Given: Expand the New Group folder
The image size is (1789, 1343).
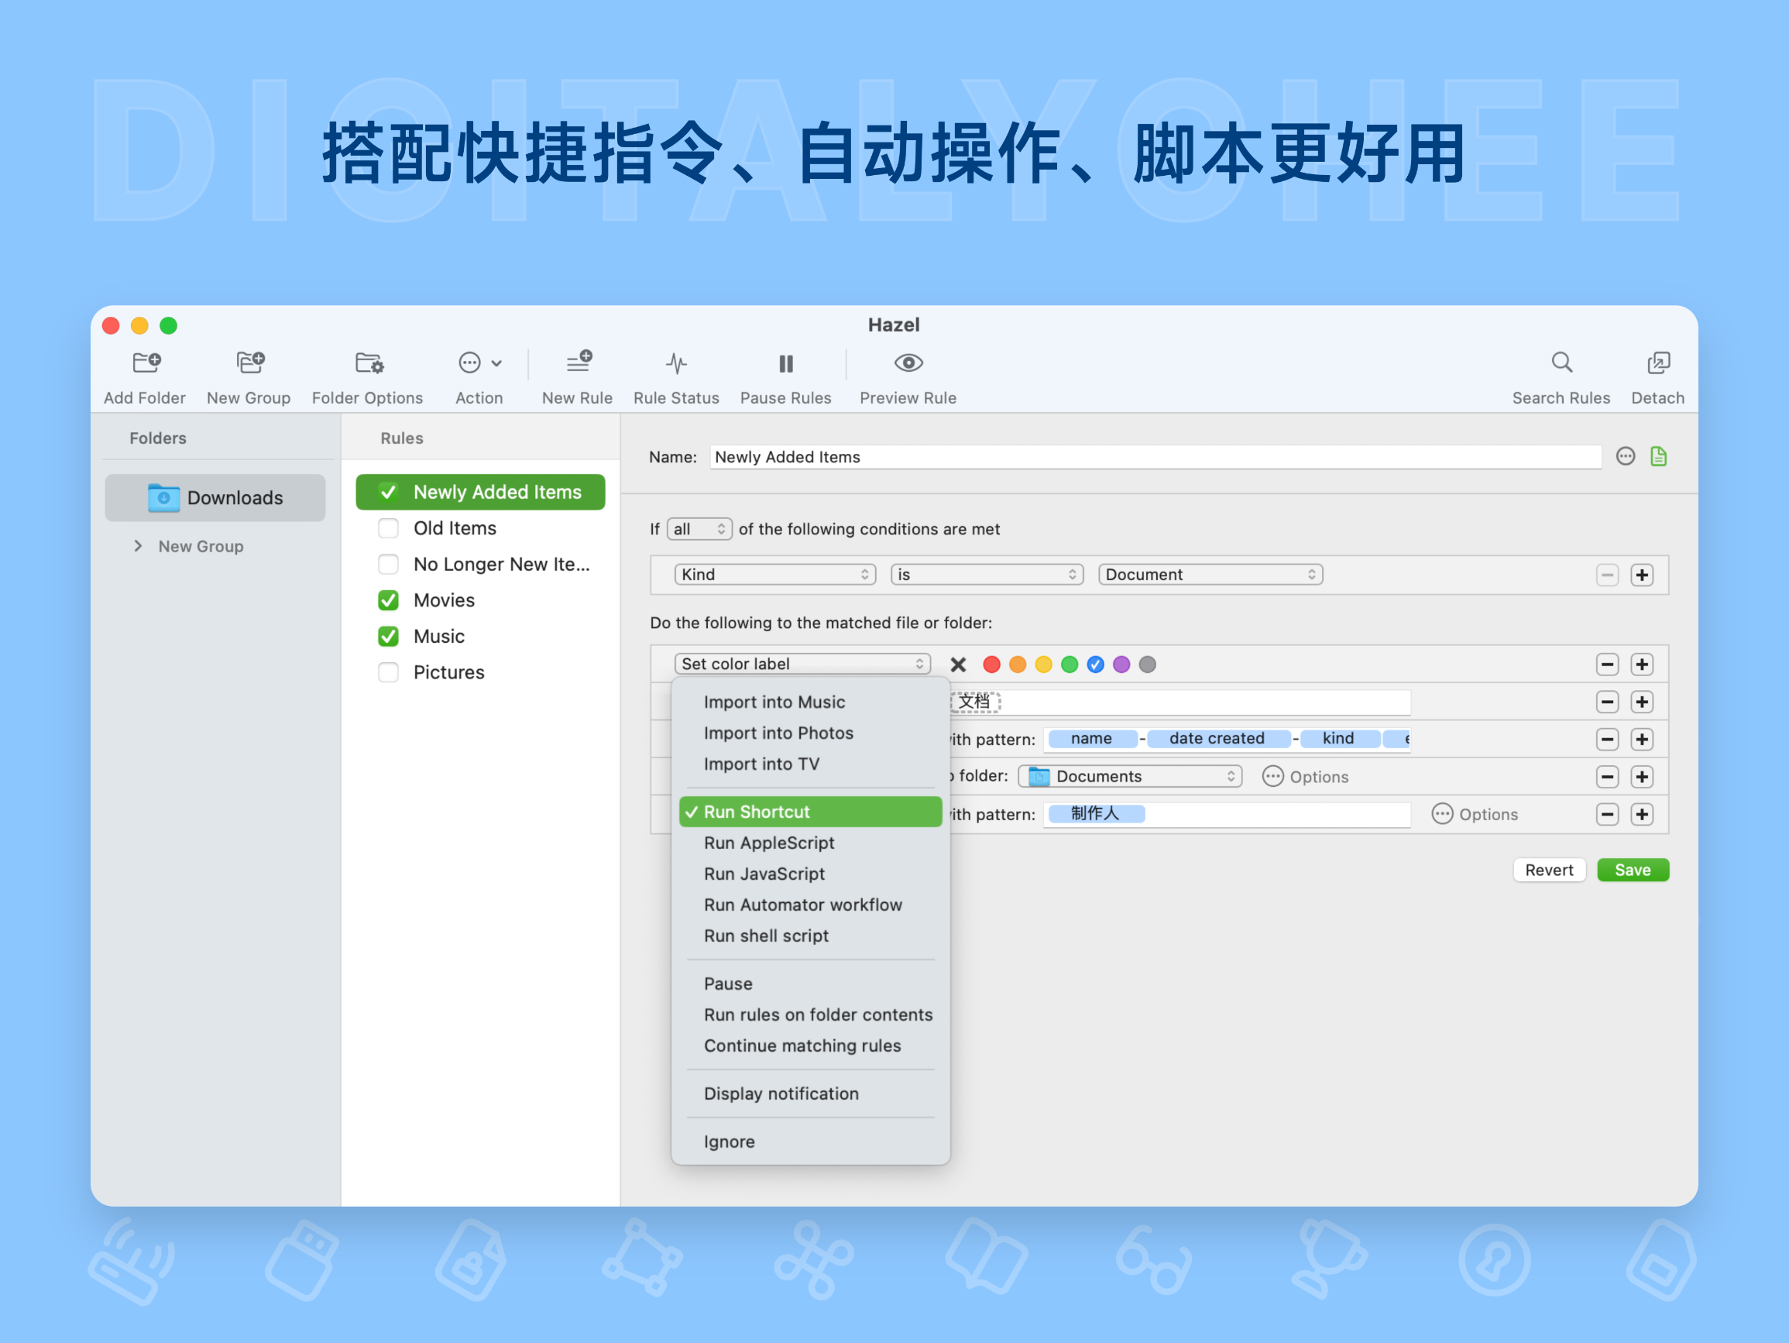Looking at the screenshot, I should coord(139,546).
